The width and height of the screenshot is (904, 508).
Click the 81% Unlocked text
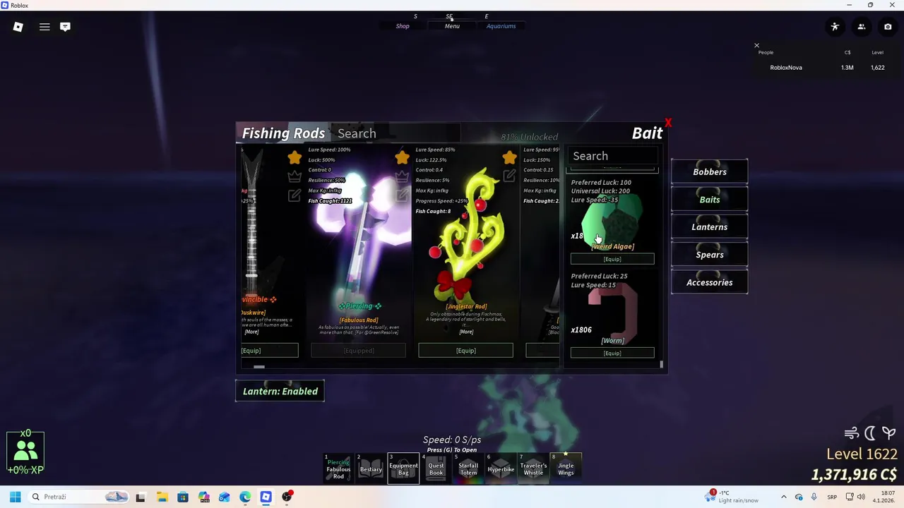tap(529, 137)
